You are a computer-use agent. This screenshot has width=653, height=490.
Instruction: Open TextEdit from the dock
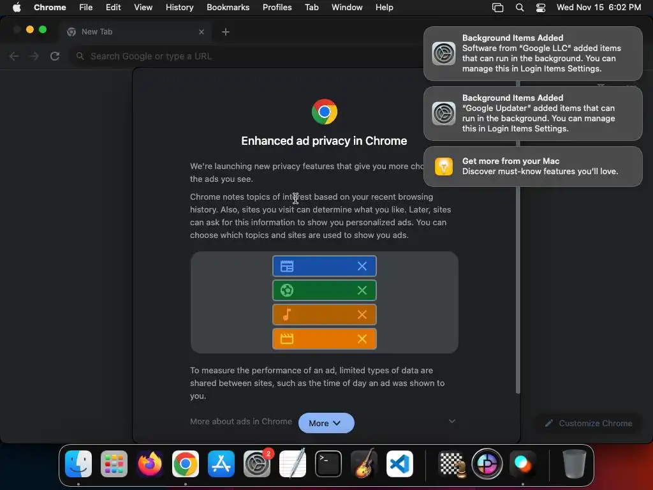tap(292, 464)
